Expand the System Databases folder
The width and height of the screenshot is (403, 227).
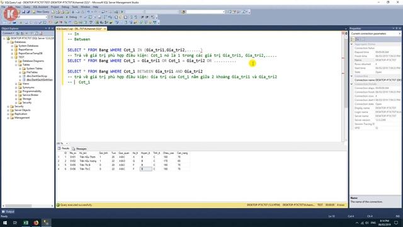tap(12, 46)
